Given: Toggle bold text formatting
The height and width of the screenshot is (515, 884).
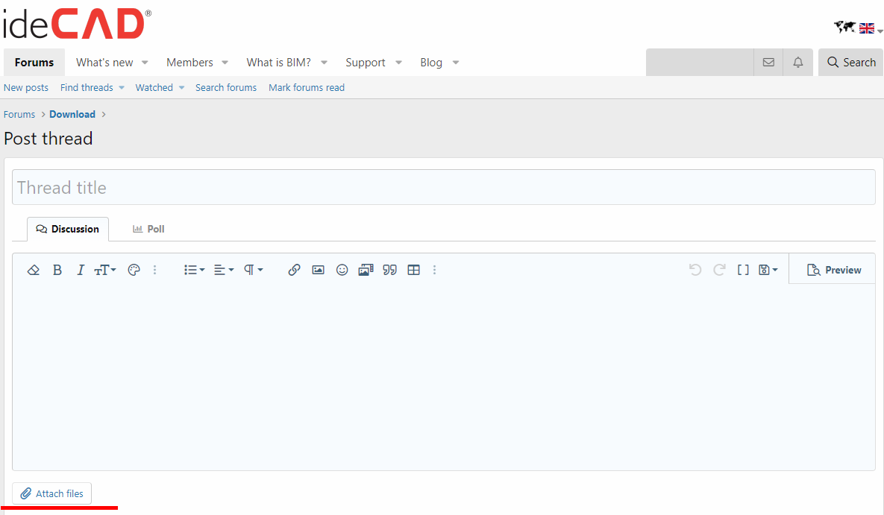Looking at the screenshot, I should (57, 270).
